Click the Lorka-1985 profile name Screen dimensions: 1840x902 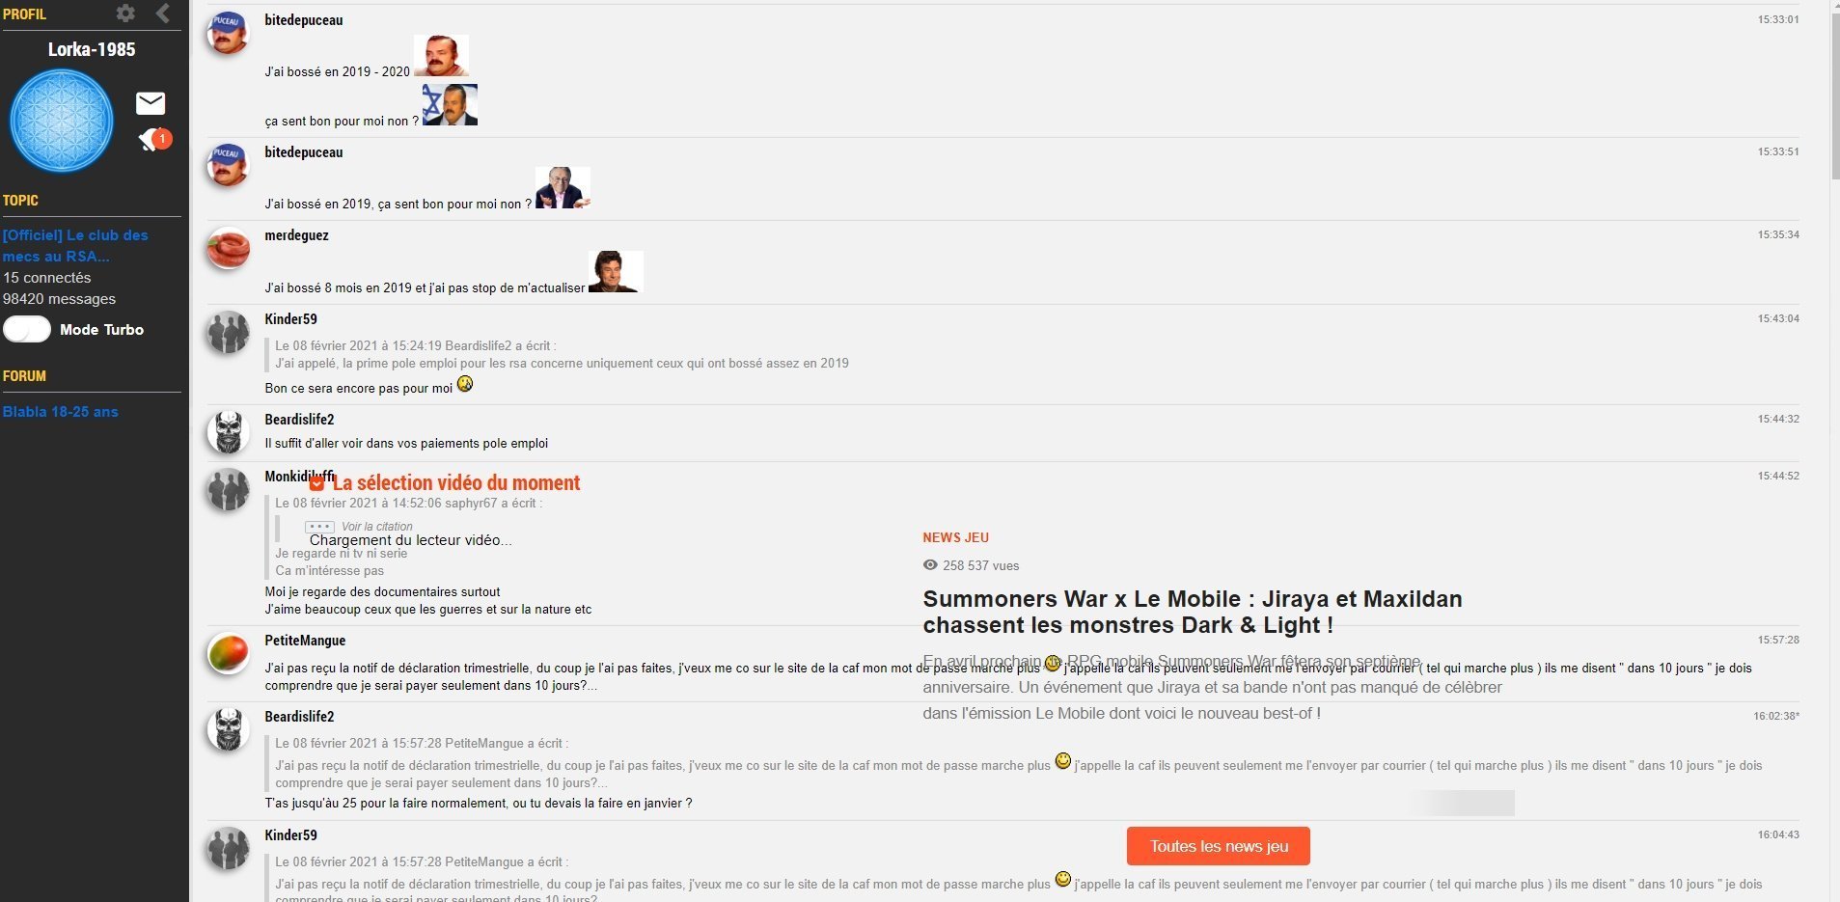92,49
